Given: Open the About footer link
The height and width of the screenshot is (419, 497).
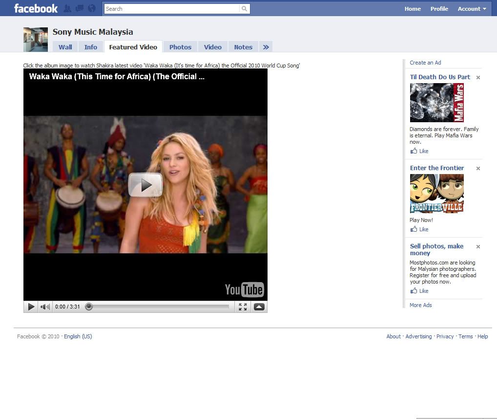Looking at the screenshot, I should (393, 336).
